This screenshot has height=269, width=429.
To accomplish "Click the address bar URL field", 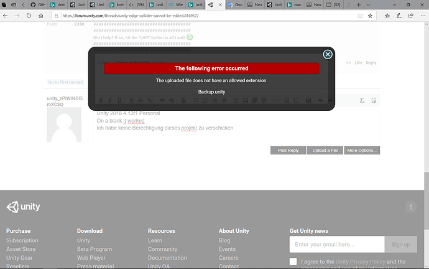I will (208, 16).
